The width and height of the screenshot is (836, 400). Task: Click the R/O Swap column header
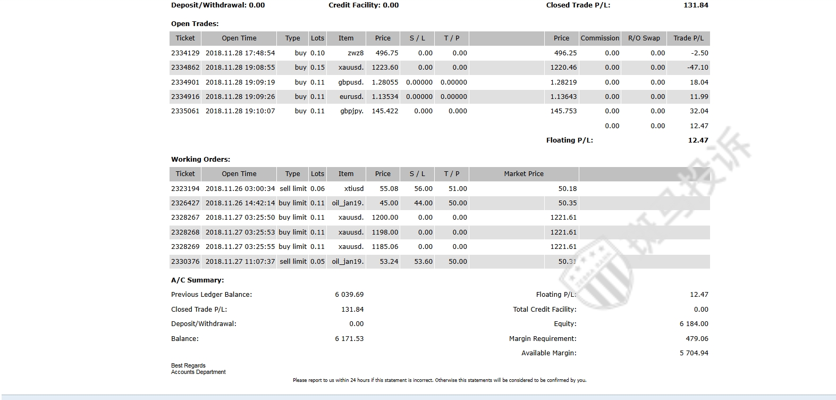click(x=644, y=38)
